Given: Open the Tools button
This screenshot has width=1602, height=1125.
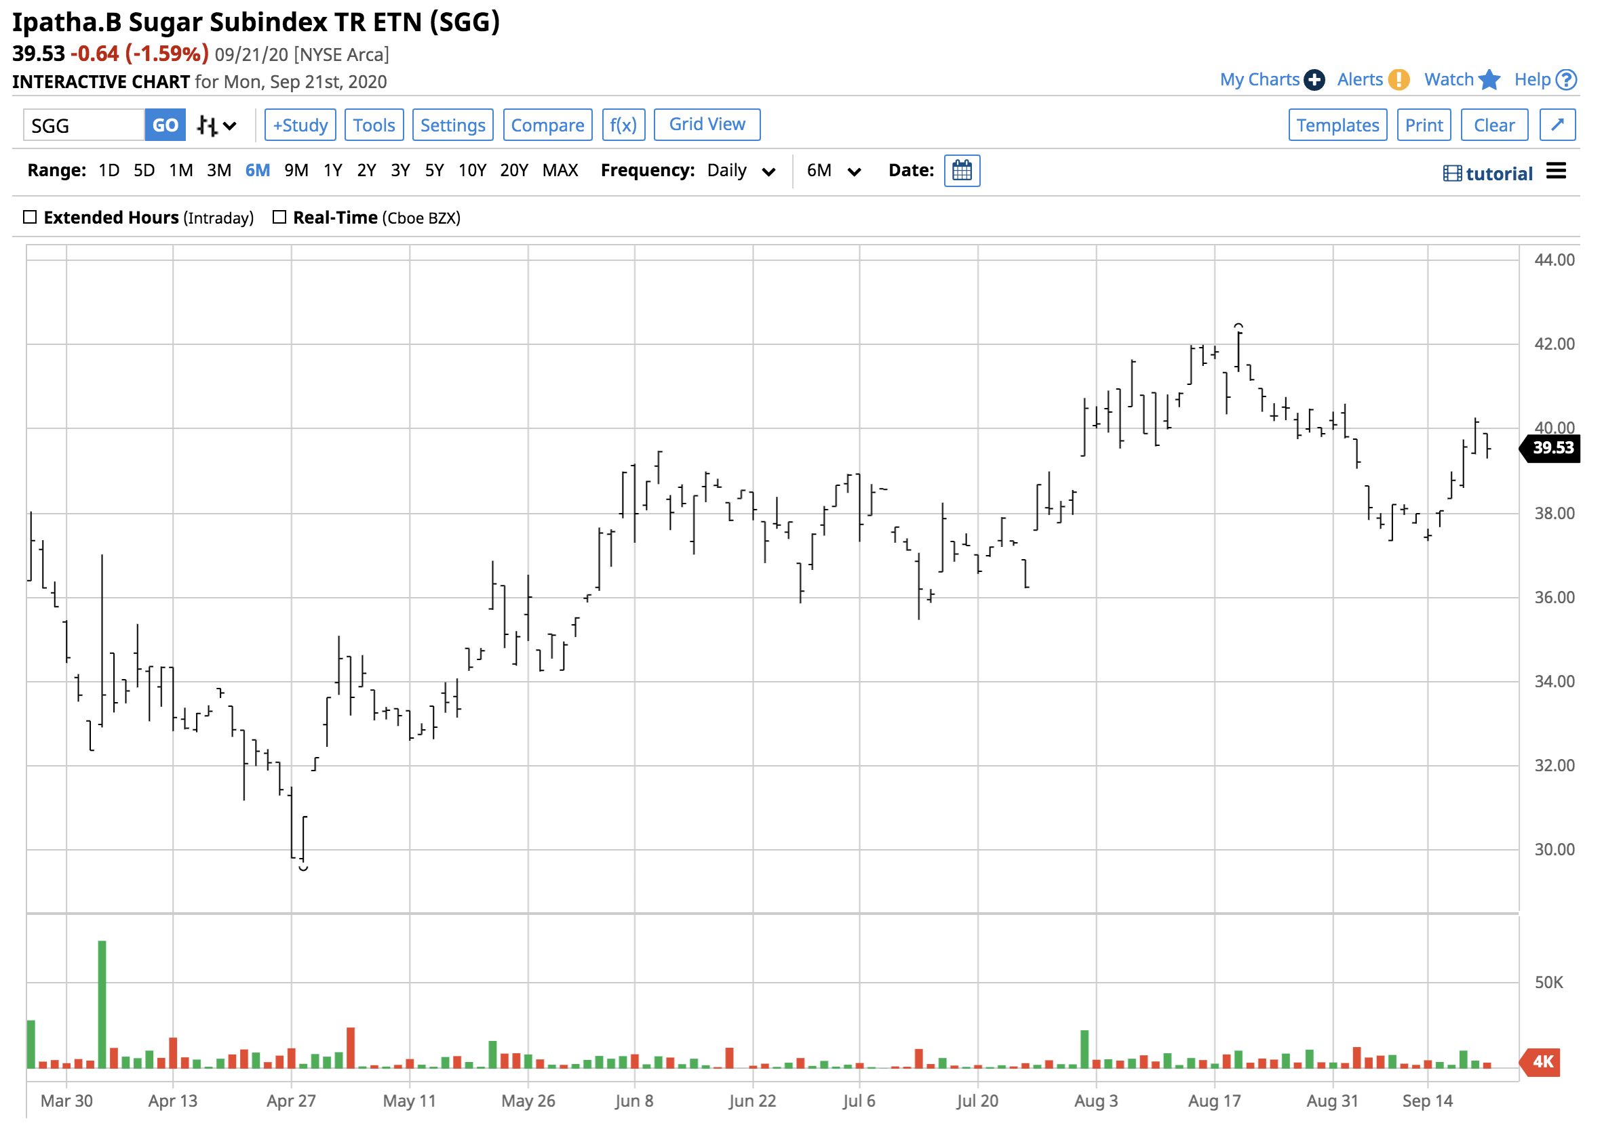Looking at the screenshot, I should tap(374, 125).
